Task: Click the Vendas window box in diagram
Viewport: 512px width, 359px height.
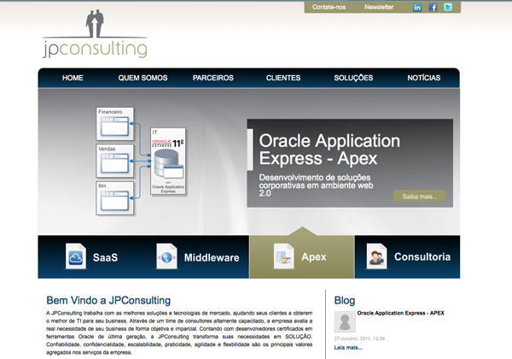Action: point(115,161)
